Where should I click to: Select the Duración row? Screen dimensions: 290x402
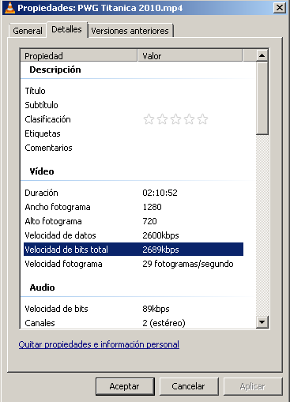(134, 193)
